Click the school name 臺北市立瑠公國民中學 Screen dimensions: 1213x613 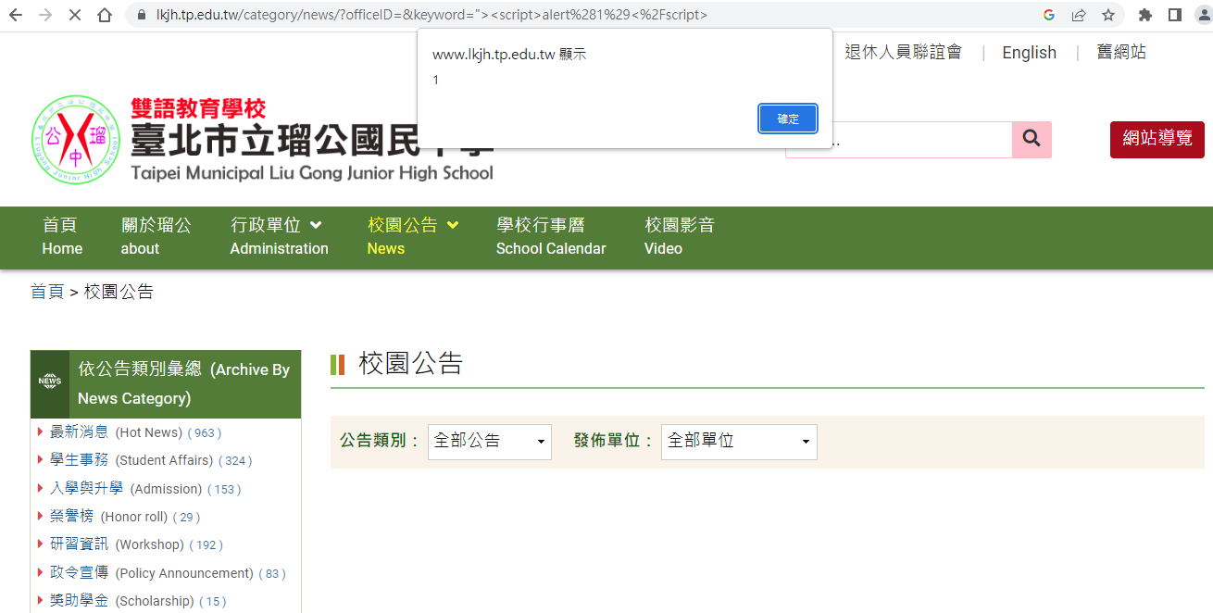click(x=312, y=140)
